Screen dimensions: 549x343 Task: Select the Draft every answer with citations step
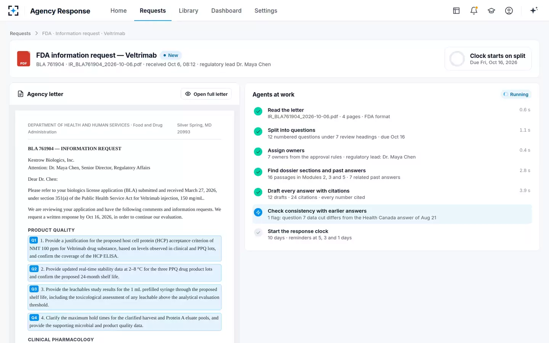pos(392,194)
